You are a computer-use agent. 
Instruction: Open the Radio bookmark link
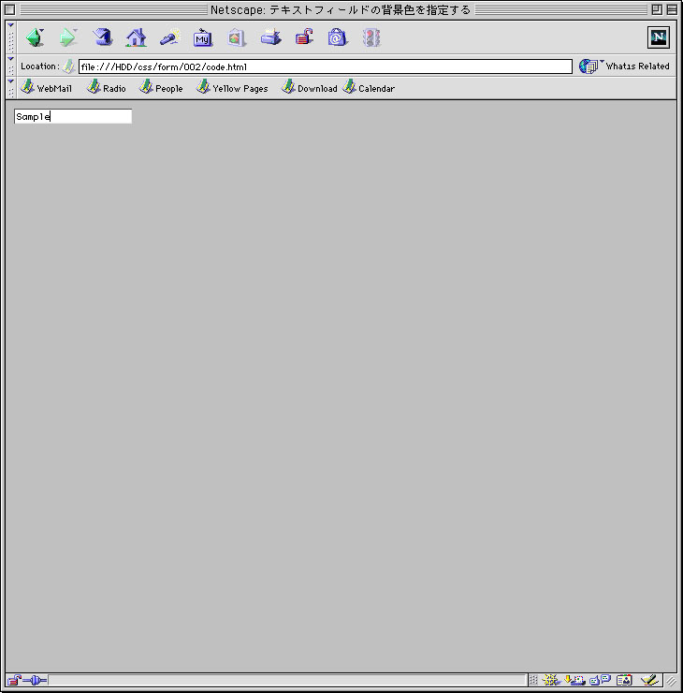click(107, 88)
